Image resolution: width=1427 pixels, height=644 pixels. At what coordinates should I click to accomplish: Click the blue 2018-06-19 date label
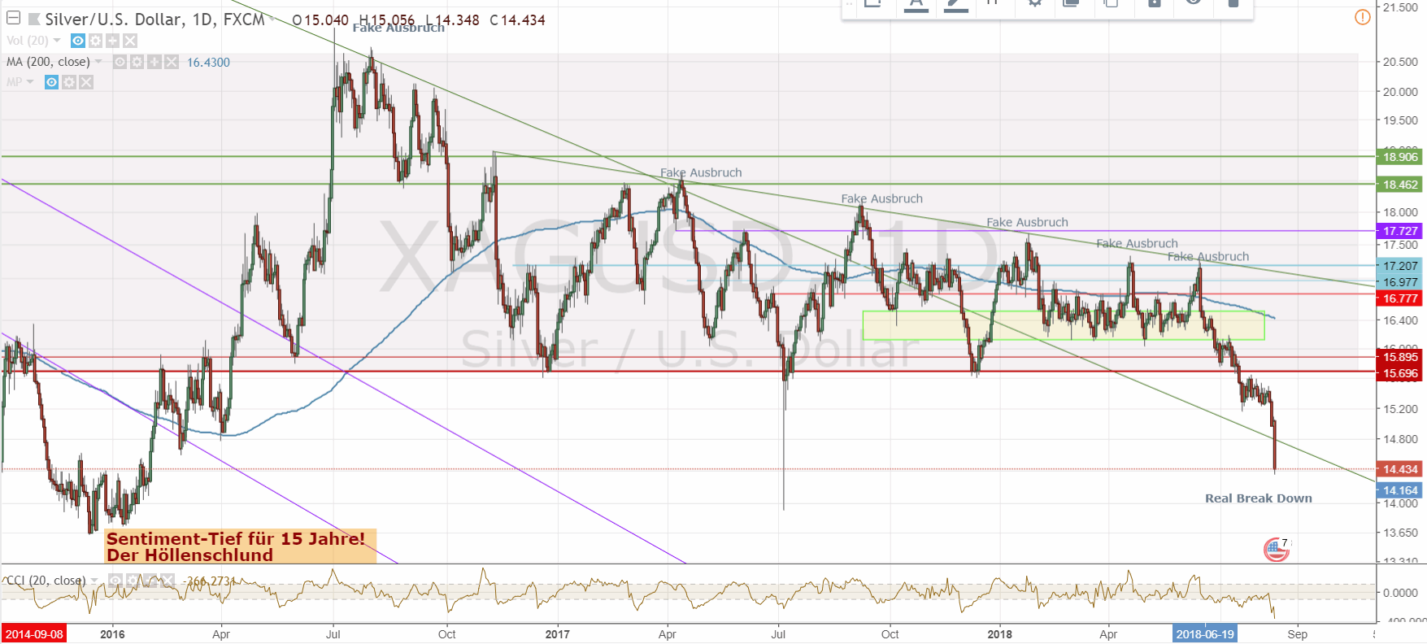[x=1205, y=634]
